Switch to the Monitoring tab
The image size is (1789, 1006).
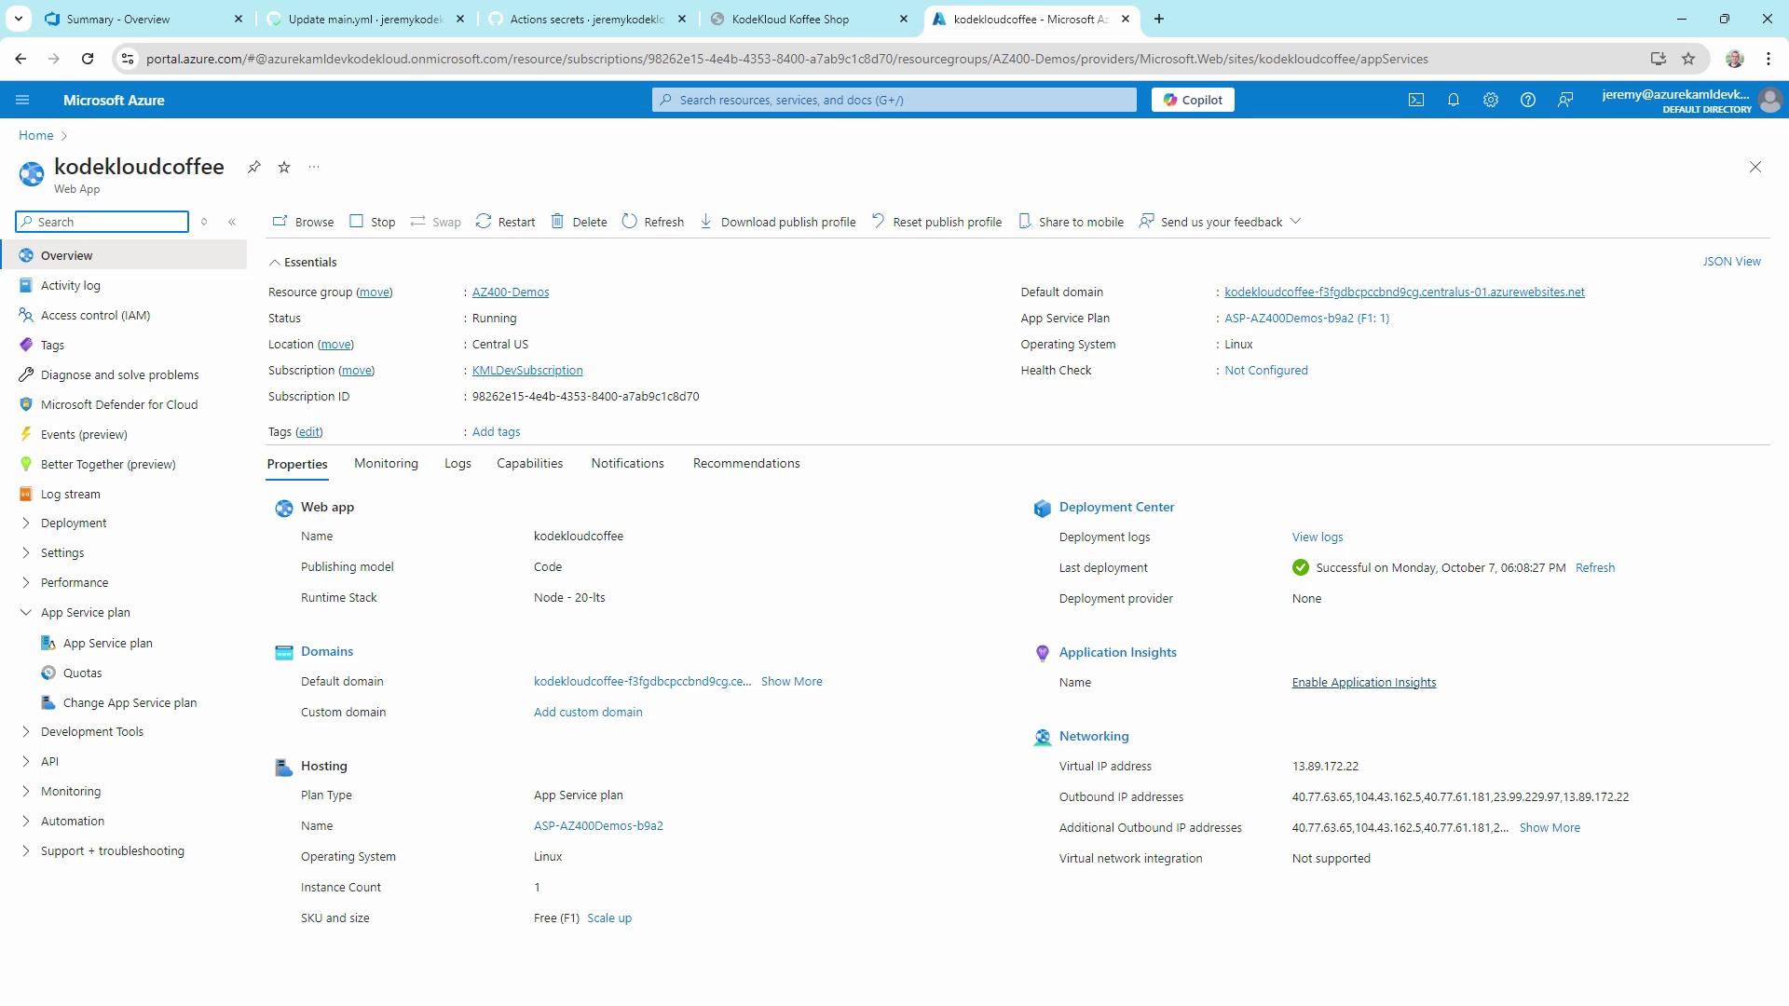click(x=386, y=464)
